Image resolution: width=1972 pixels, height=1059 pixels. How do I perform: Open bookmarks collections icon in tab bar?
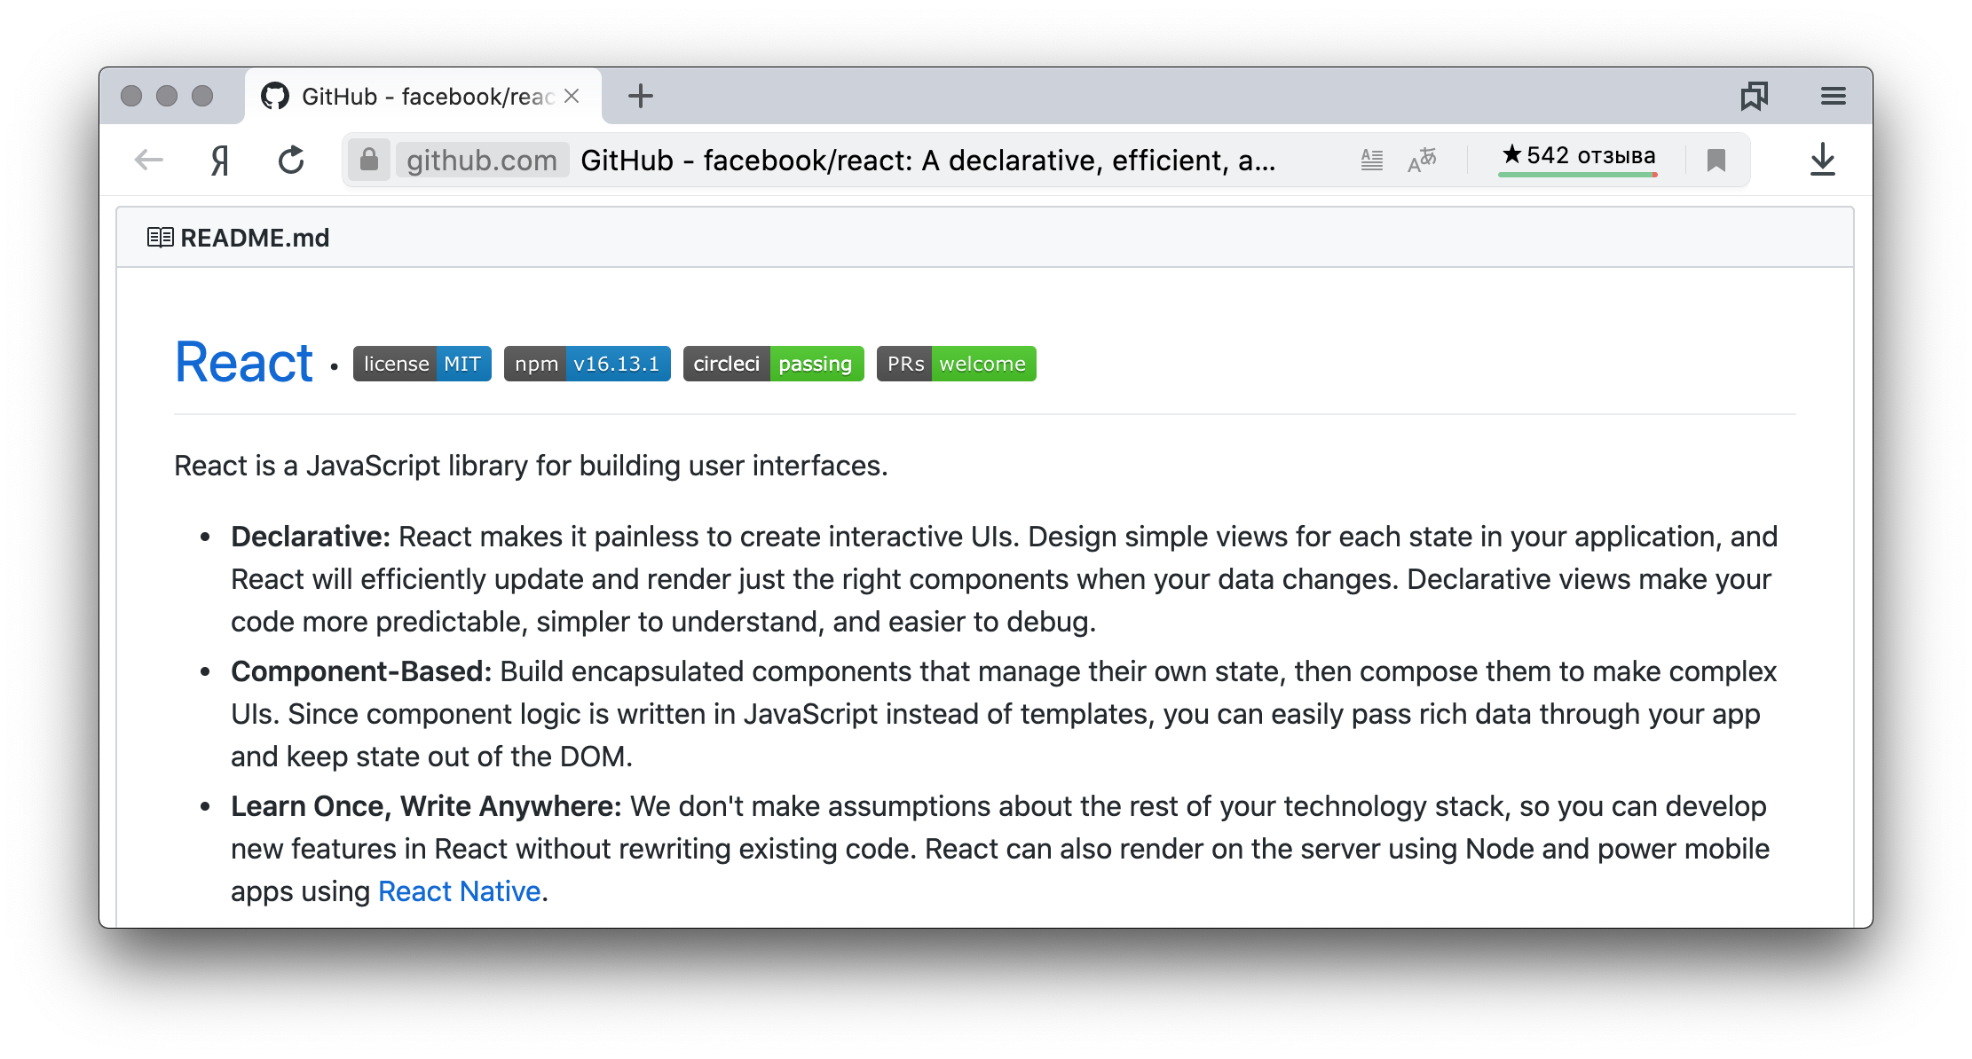(1754, 96)
